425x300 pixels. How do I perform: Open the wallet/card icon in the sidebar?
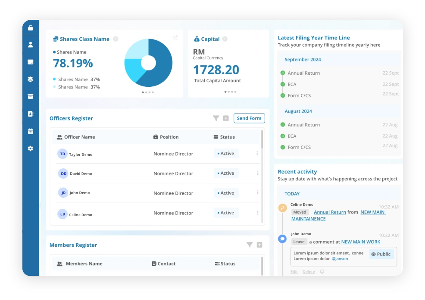click(x=31, y=62)
